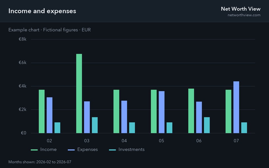Click the €8k axis label
This screenshot has width=269, height=168.
pyautogui.click(x=22, y=39)
